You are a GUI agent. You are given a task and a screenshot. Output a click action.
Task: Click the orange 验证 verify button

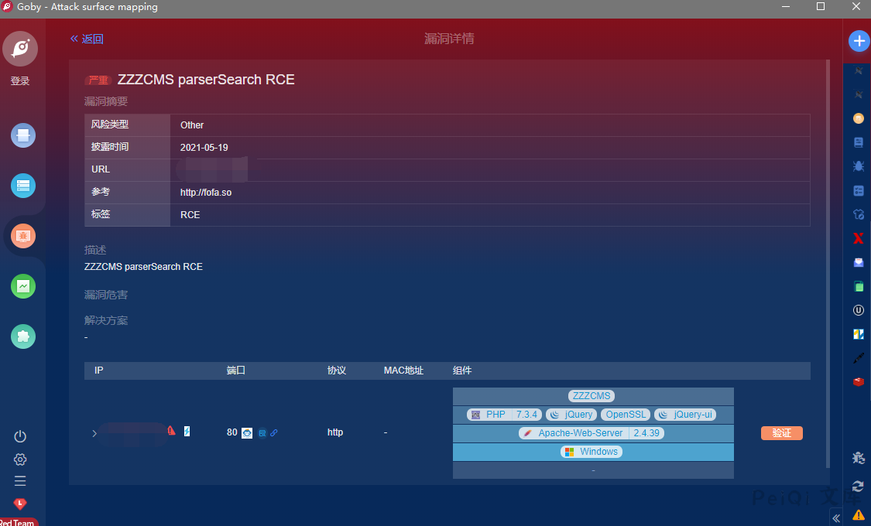click(x=781, y=433)
